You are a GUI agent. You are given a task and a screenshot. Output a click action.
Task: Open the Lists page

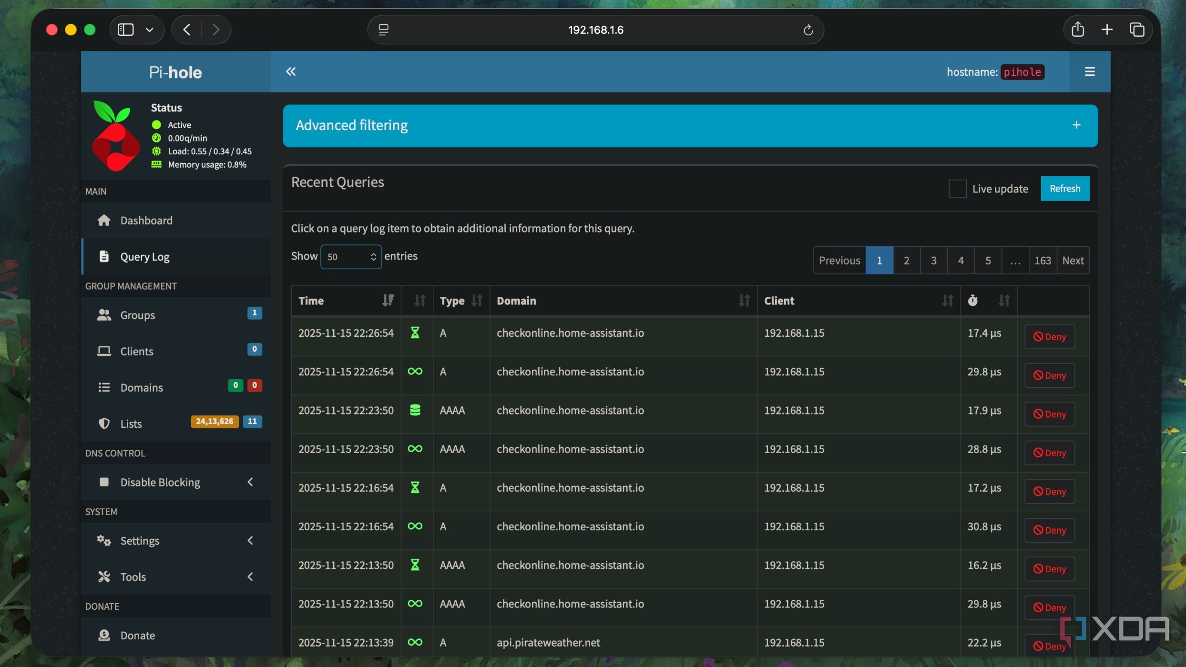click(175, 424)
